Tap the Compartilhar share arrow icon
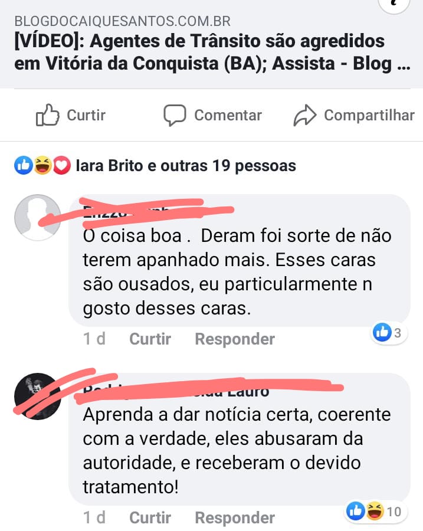Screen dimensions: 423x531 (304, 116)
